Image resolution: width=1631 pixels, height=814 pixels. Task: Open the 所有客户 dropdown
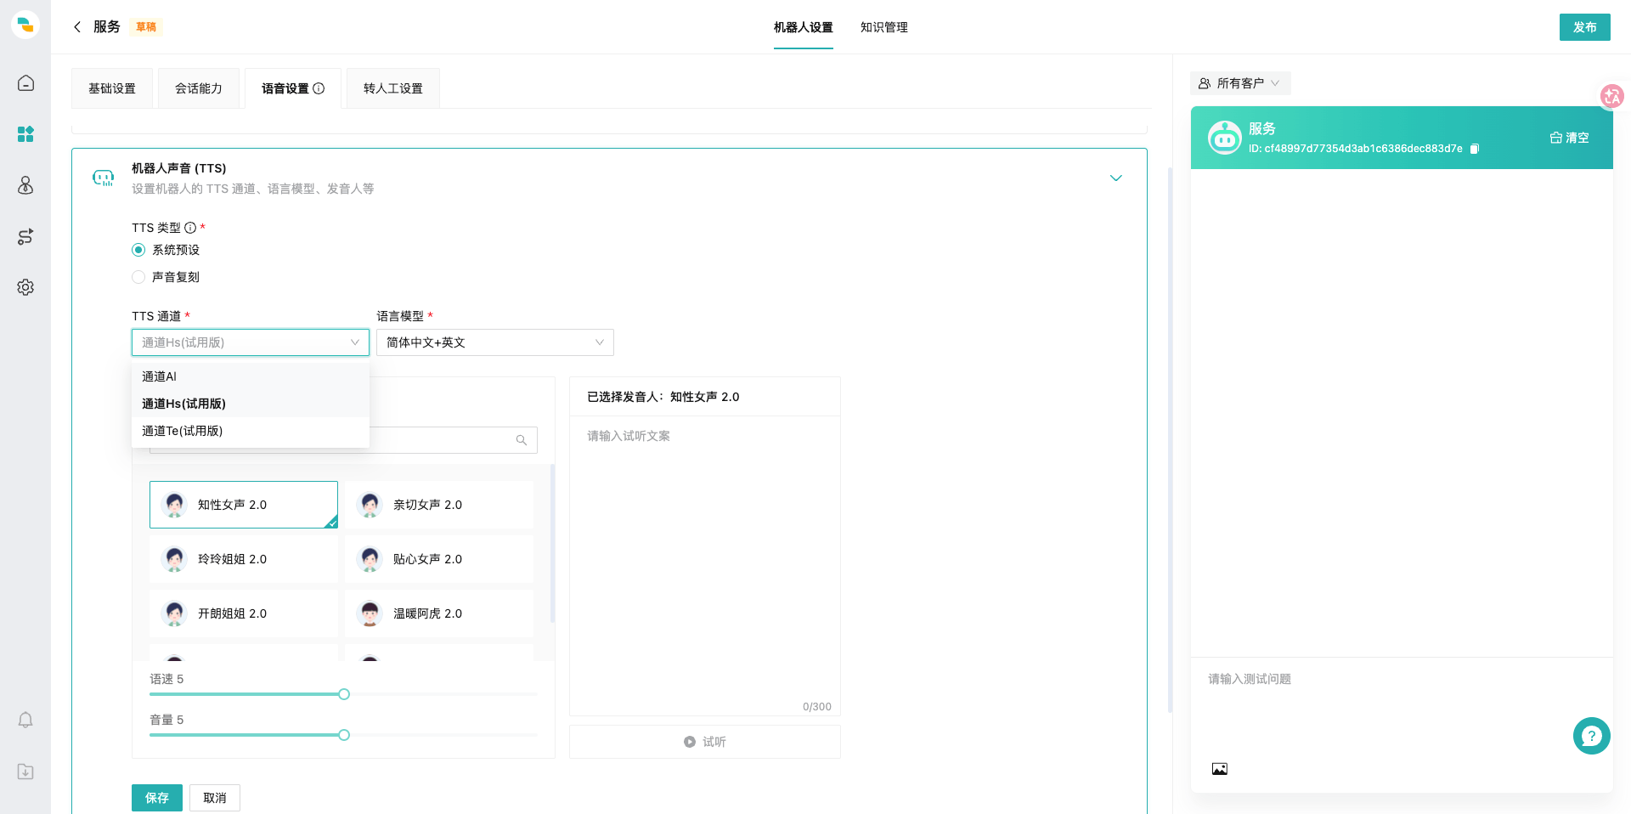pyautogui.click(x=1239, y=83)
